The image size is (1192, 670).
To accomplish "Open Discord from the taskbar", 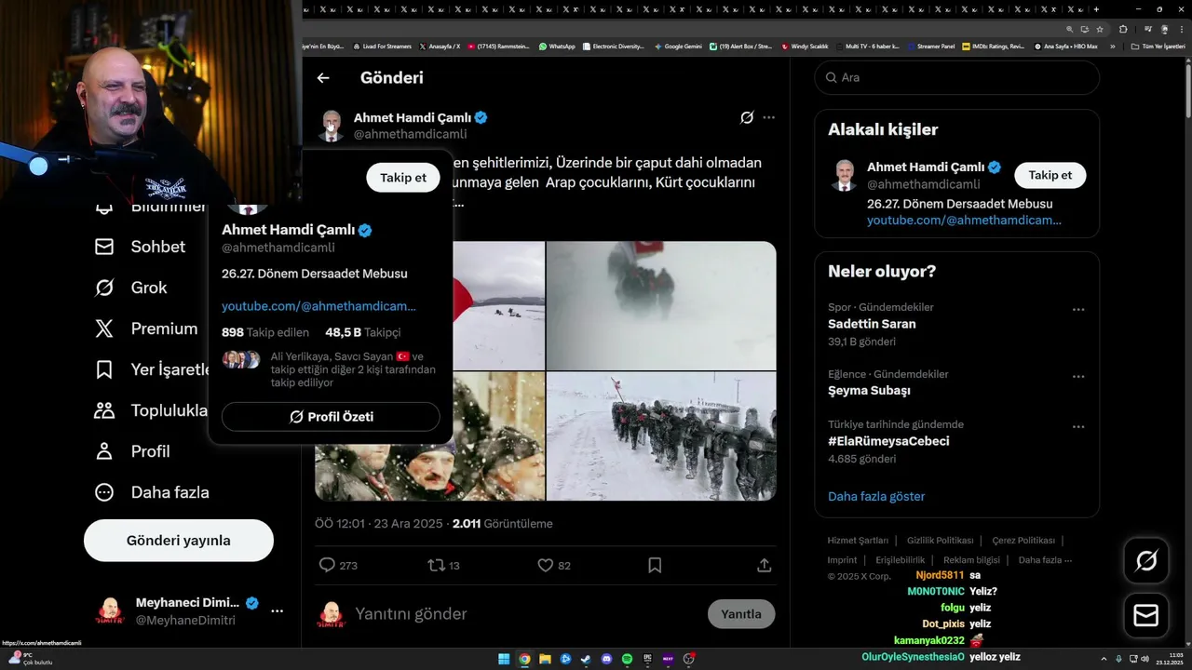I will coord(606,659).
